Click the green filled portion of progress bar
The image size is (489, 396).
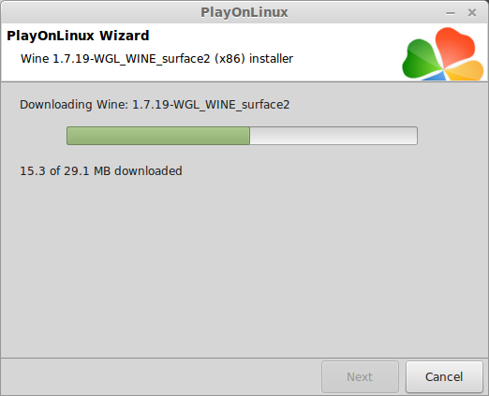[x=158, y=136]
